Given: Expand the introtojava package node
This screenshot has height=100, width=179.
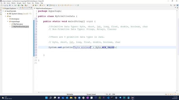Looking at the screenshot, I should tap(8, 19).
